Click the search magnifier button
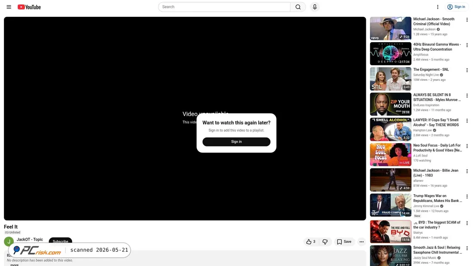Viewport: 473px width, 266px height. pyautogui.click(x=298, y=7)
